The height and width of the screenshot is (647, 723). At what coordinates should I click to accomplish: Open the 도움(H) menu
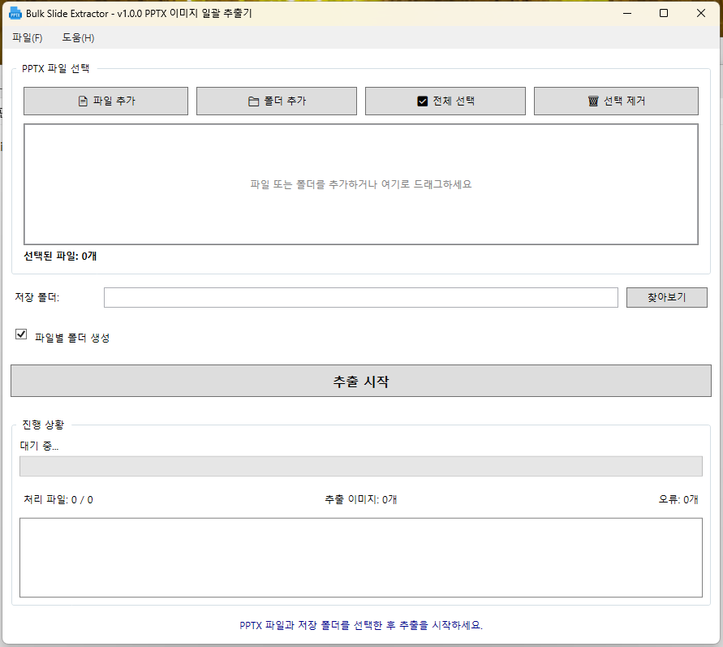coord(78,37)
